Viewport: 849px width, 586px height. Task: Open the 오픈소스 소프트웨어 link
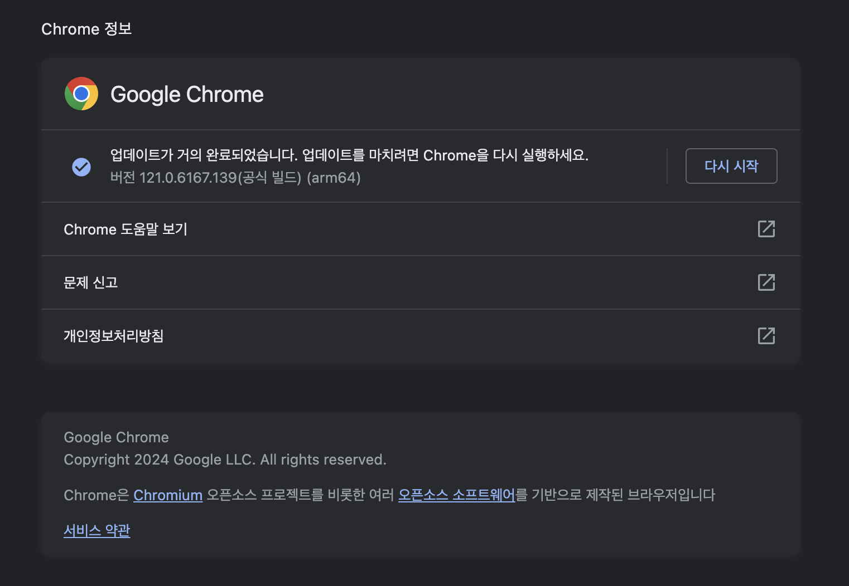(457, 495)
